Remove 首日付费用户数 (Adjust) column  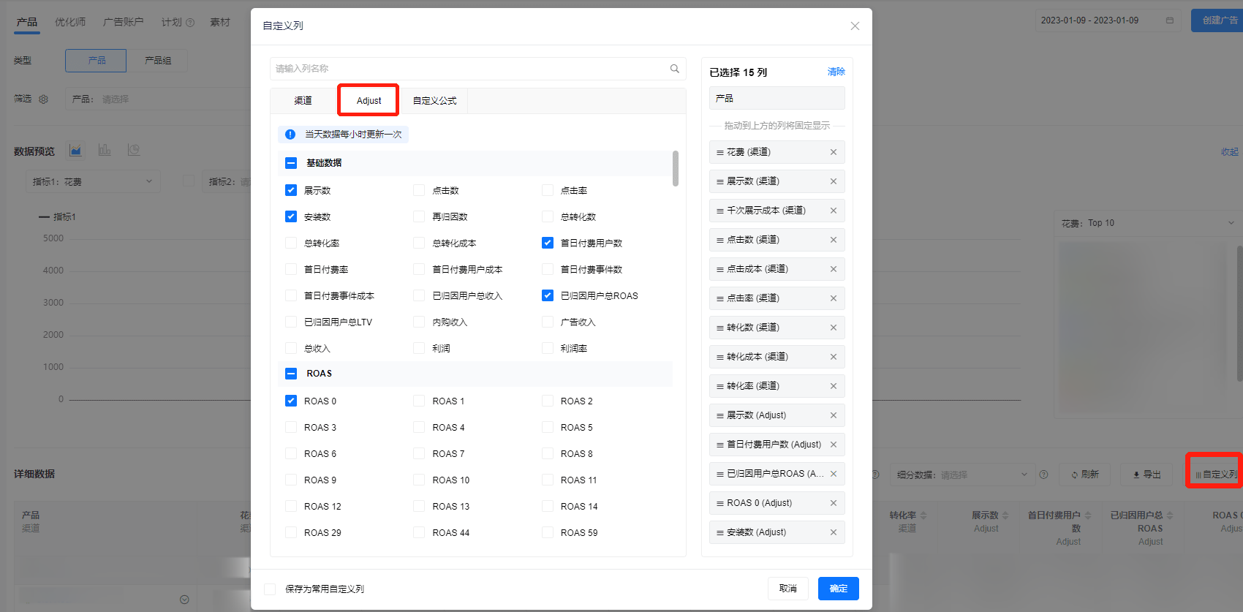click(833, 445)
